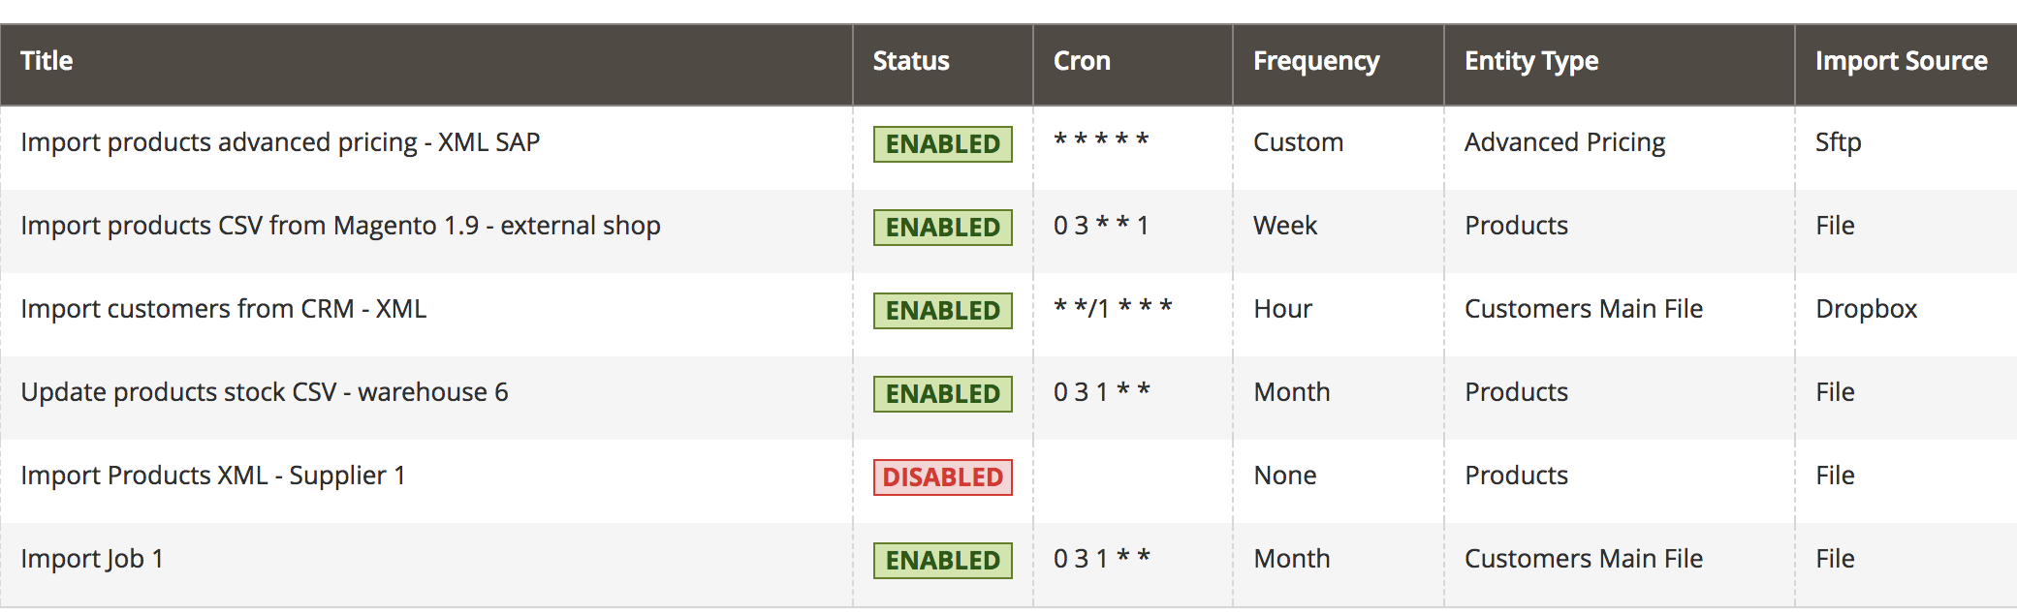The width and height of the screenshot is (2017, 615).
Task: Click ENABLED badge for advanced pricing import
Action: click(943, 144)
